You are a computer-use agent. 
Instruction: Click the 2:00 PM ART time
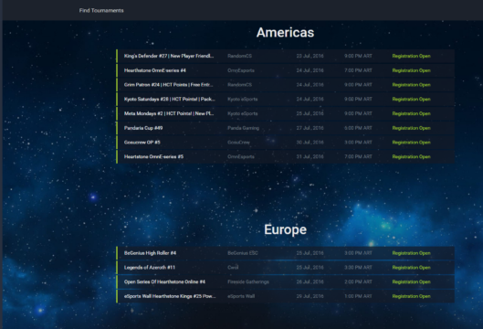click(358, 281)
